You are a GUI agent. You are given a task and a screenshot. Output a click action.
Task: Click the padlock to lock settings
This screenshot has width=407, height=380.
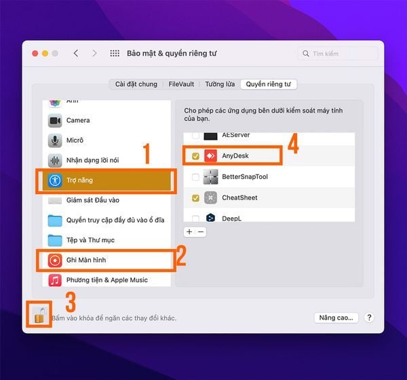(39, 315)
